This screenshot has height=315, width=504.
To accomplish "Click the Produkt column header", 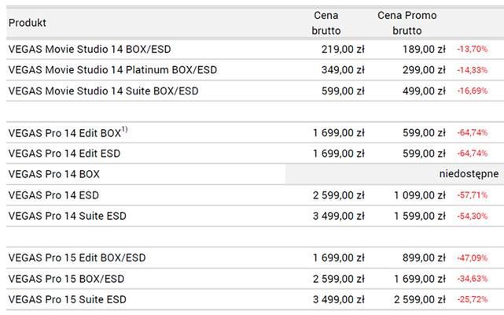I will point(28,23).
